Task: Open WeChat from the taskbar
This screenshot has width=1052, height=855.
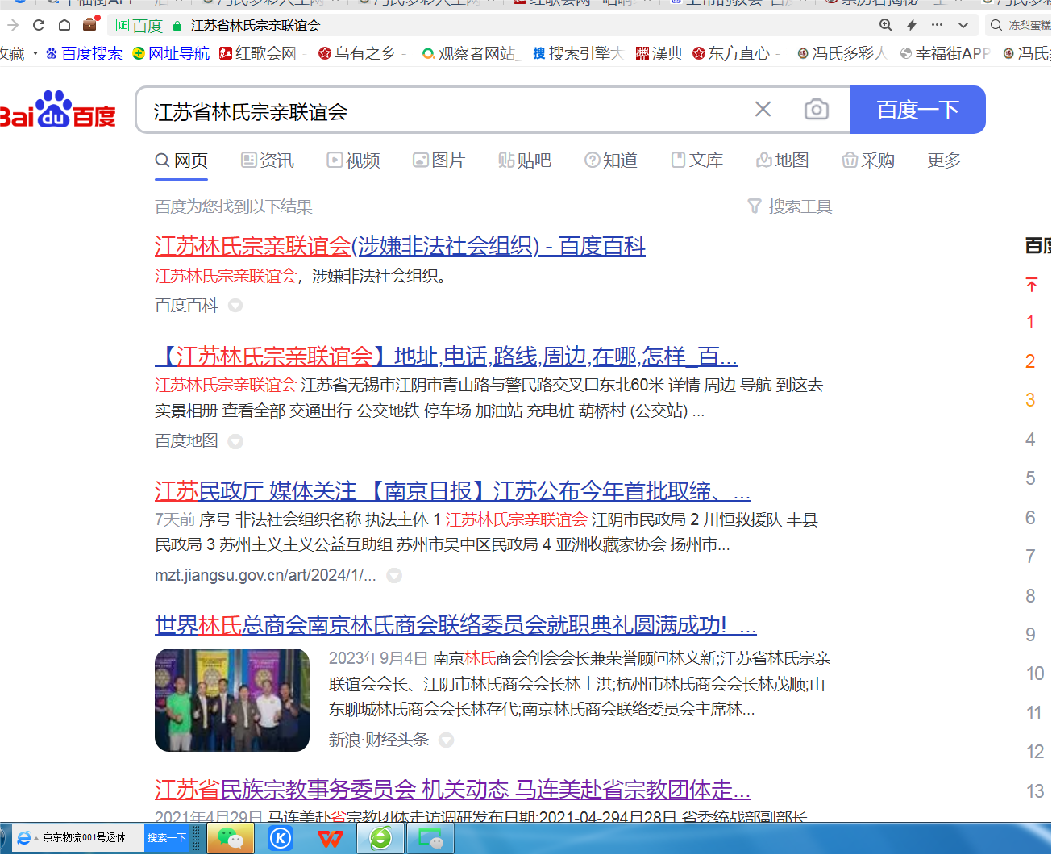Action: [231, 839]
